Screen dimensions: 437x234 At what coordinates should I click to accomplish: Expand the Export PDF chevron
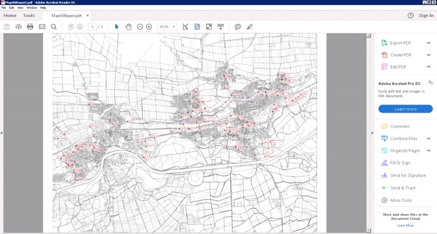pyautogui.click(x=429, y=43)
